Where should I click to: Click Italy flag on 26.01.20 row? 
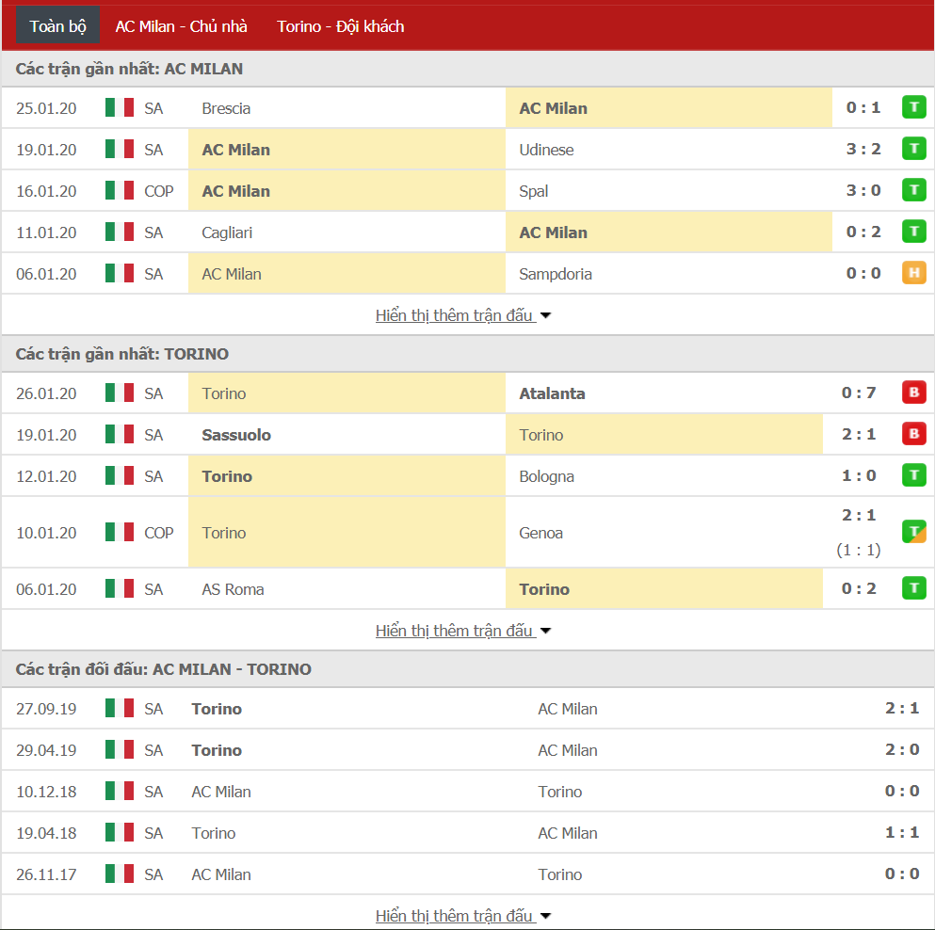tap(120, 393)
